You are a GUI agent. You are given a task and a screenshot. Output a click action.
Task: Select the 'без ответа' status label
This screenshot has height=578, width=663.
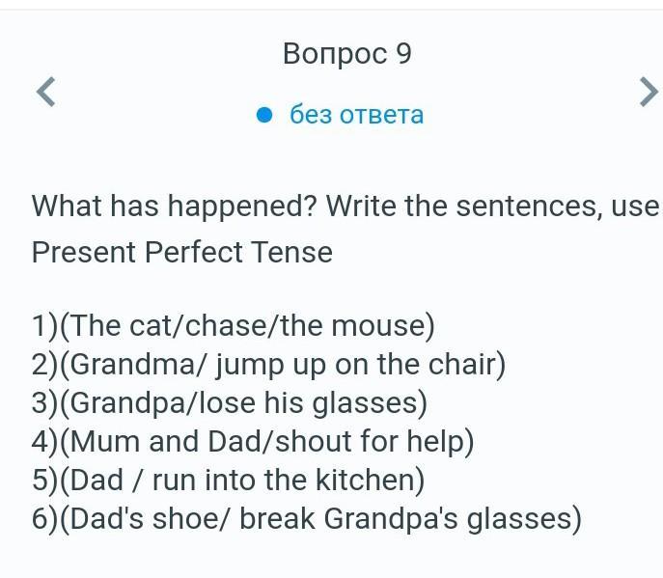(356, 115)
